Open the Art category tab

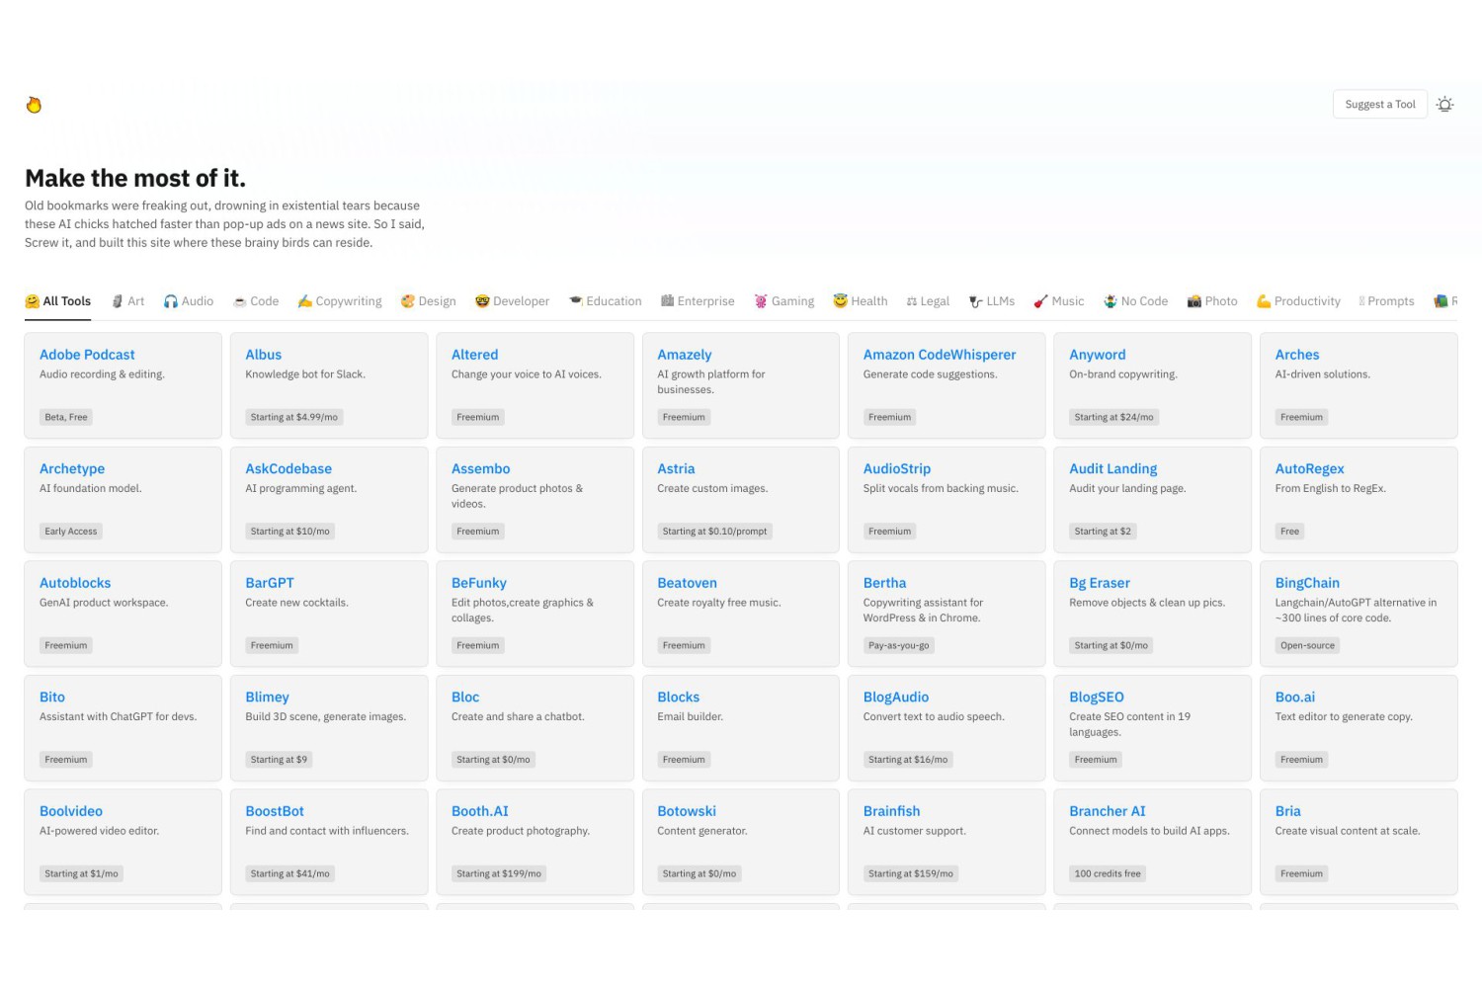coord(128,301)
